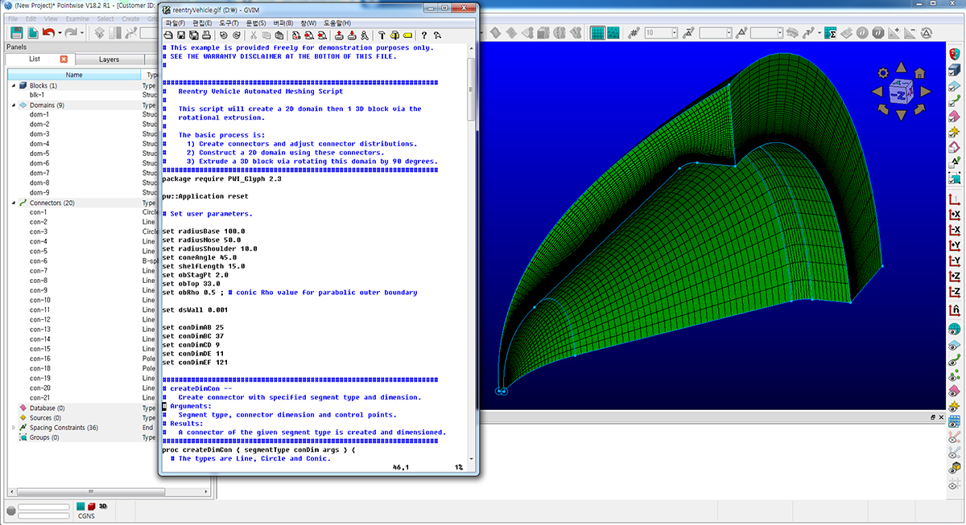This screenshot has width=966, height=525.
Task: Select dom-5 in the list
Action: coord(39,154)
